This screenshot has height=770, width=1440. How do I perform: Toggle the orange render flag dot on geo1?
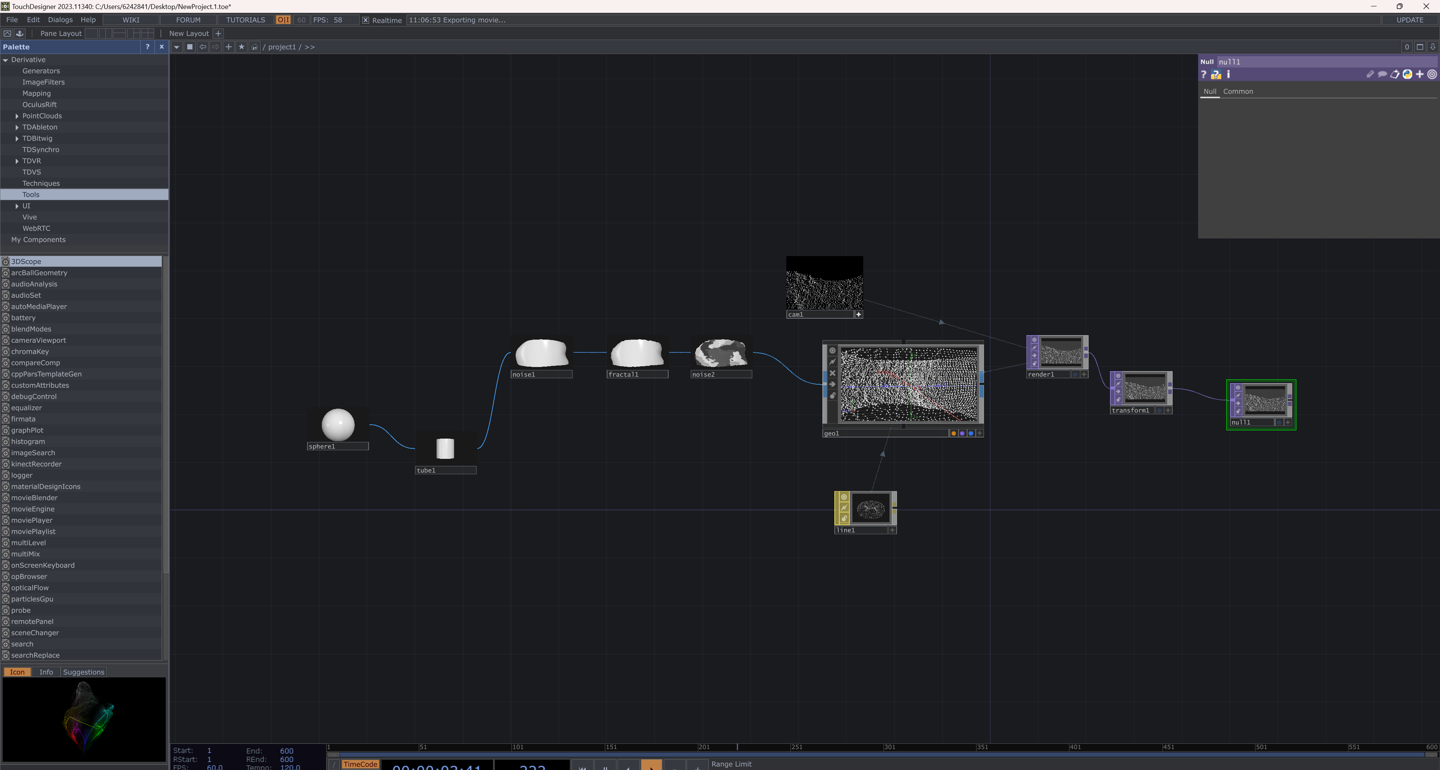tap(953, 434)
